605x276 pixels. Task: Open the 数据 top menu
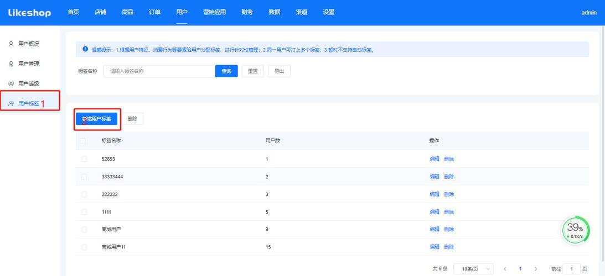tap(275, 12)
